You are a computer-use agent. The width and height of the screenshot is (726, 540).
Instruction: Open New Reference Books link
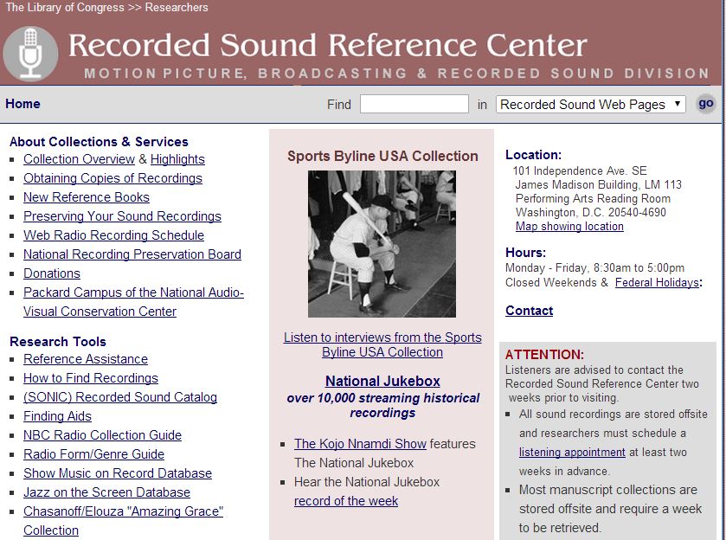[87, 197]
